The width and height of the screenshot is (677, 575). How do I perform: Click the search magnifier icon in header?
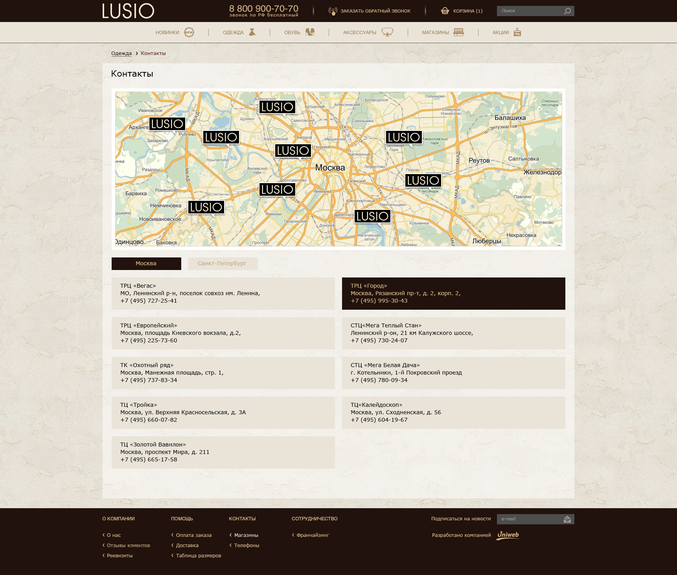point(567,11)
